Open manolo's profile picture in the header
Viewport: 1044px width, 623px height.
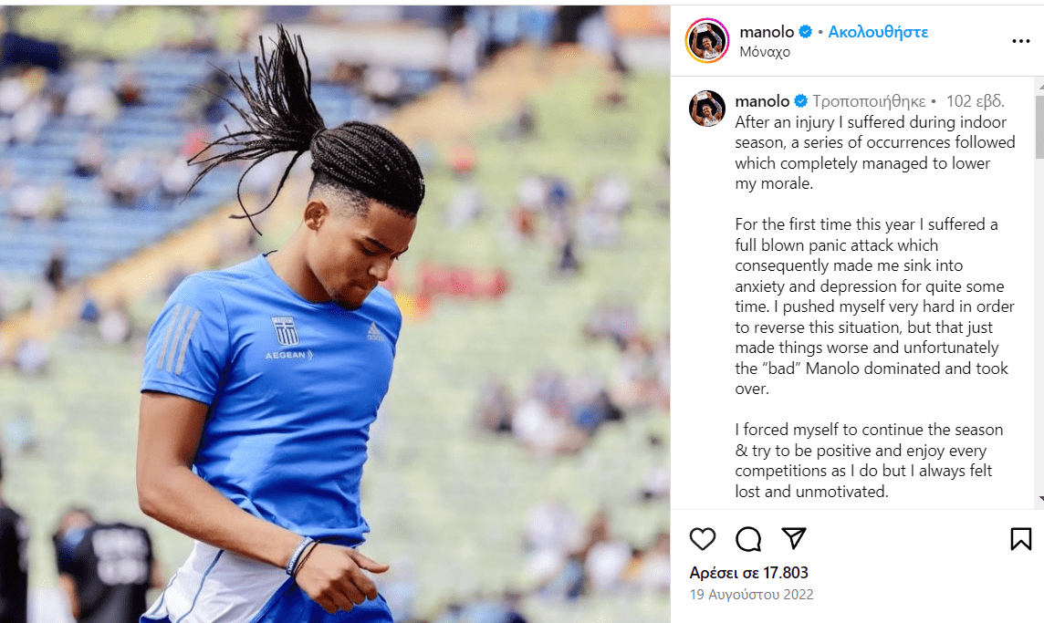tap(707, 41)
